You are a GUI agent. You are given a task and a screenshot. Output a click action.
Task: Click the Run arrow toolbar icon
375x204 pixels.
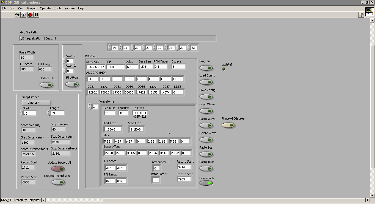(17, 15)
